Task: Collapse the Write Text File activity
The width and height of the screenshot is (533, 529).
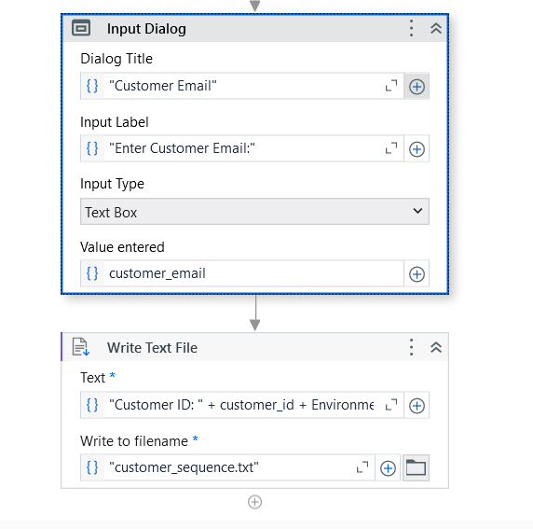Action: point(436,347)
